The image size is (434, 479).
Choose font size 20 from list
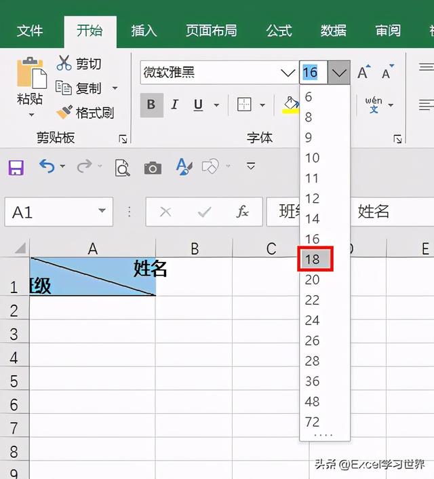(x=325, y=280)
